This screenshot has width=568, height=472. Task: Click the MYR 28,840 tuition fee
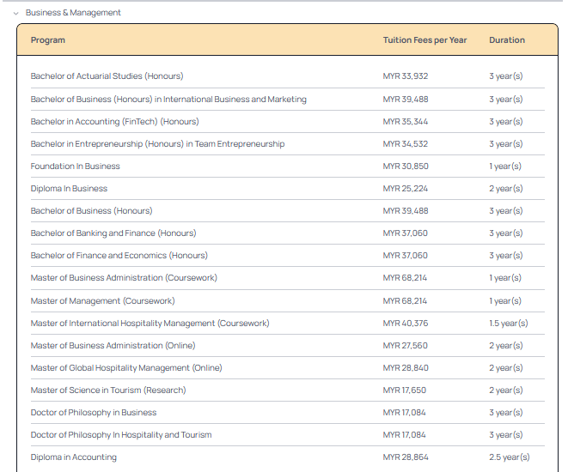(406, 368)
